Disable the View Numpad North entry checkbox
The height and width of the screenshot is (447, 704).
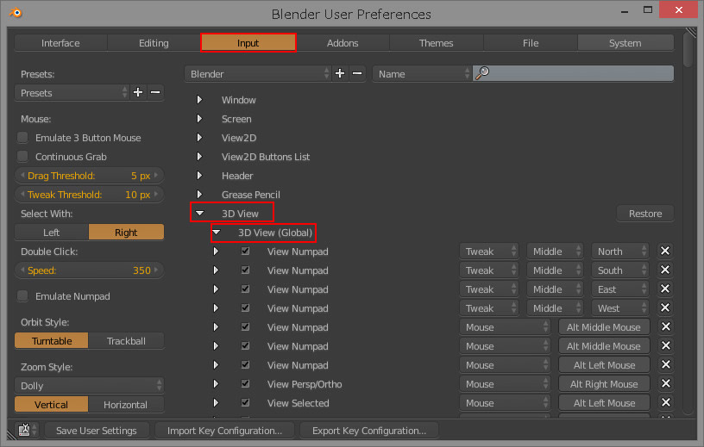coord(245,251)
